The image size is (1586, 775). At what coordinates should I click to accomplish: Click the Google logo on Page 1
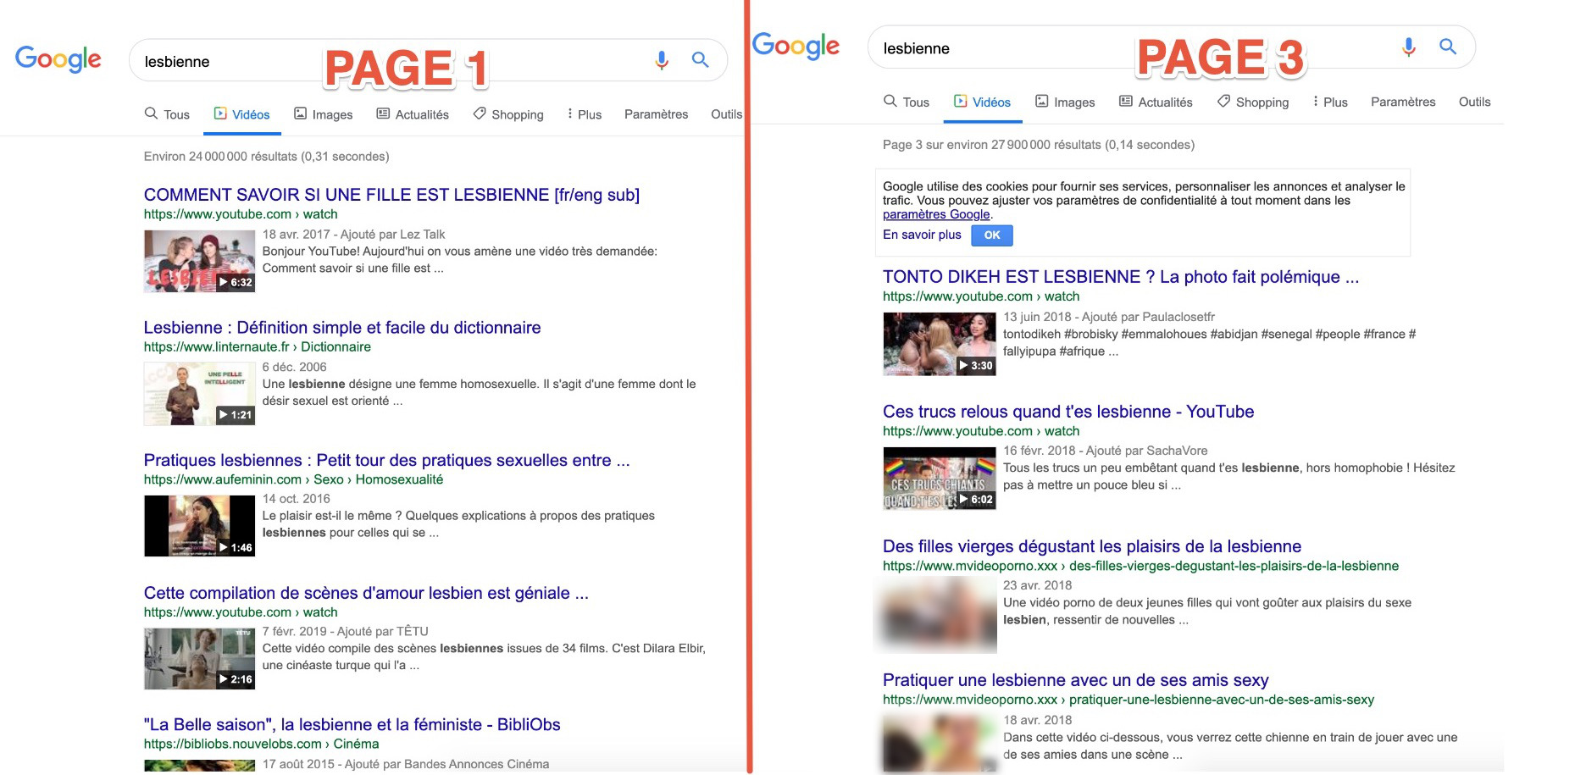point(58,58)
